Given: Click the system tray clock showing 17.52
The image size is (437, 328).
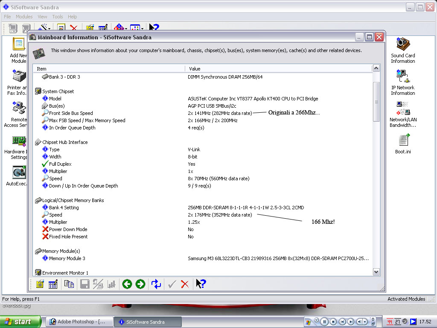Looking at the screenshot, I should [425, 322].
